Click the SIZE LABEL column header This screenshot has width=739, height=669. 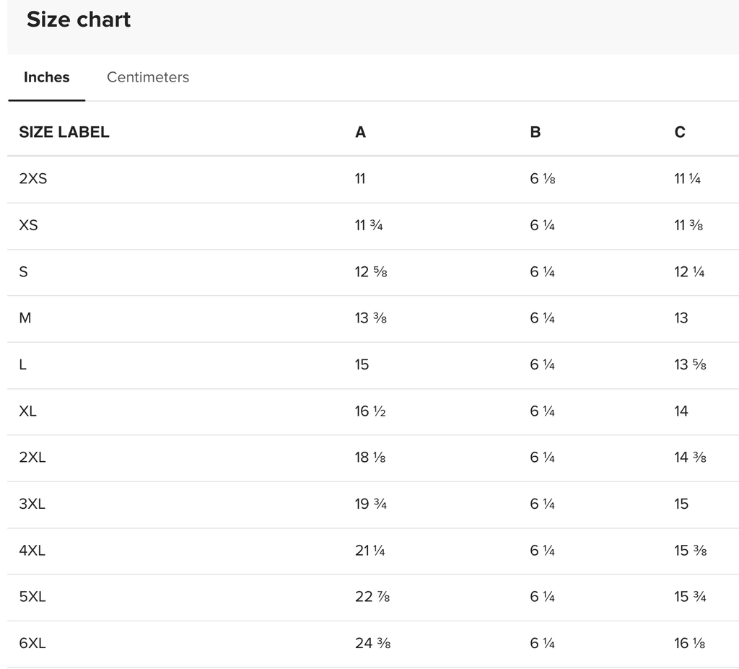tap(64, 132)
